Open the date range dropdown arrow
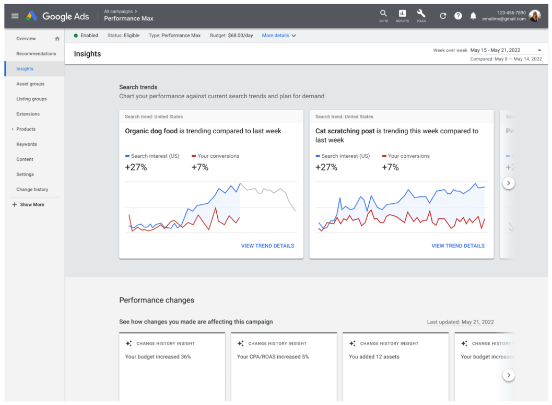This screenshot has height=405, width=552. click(539, 50)
